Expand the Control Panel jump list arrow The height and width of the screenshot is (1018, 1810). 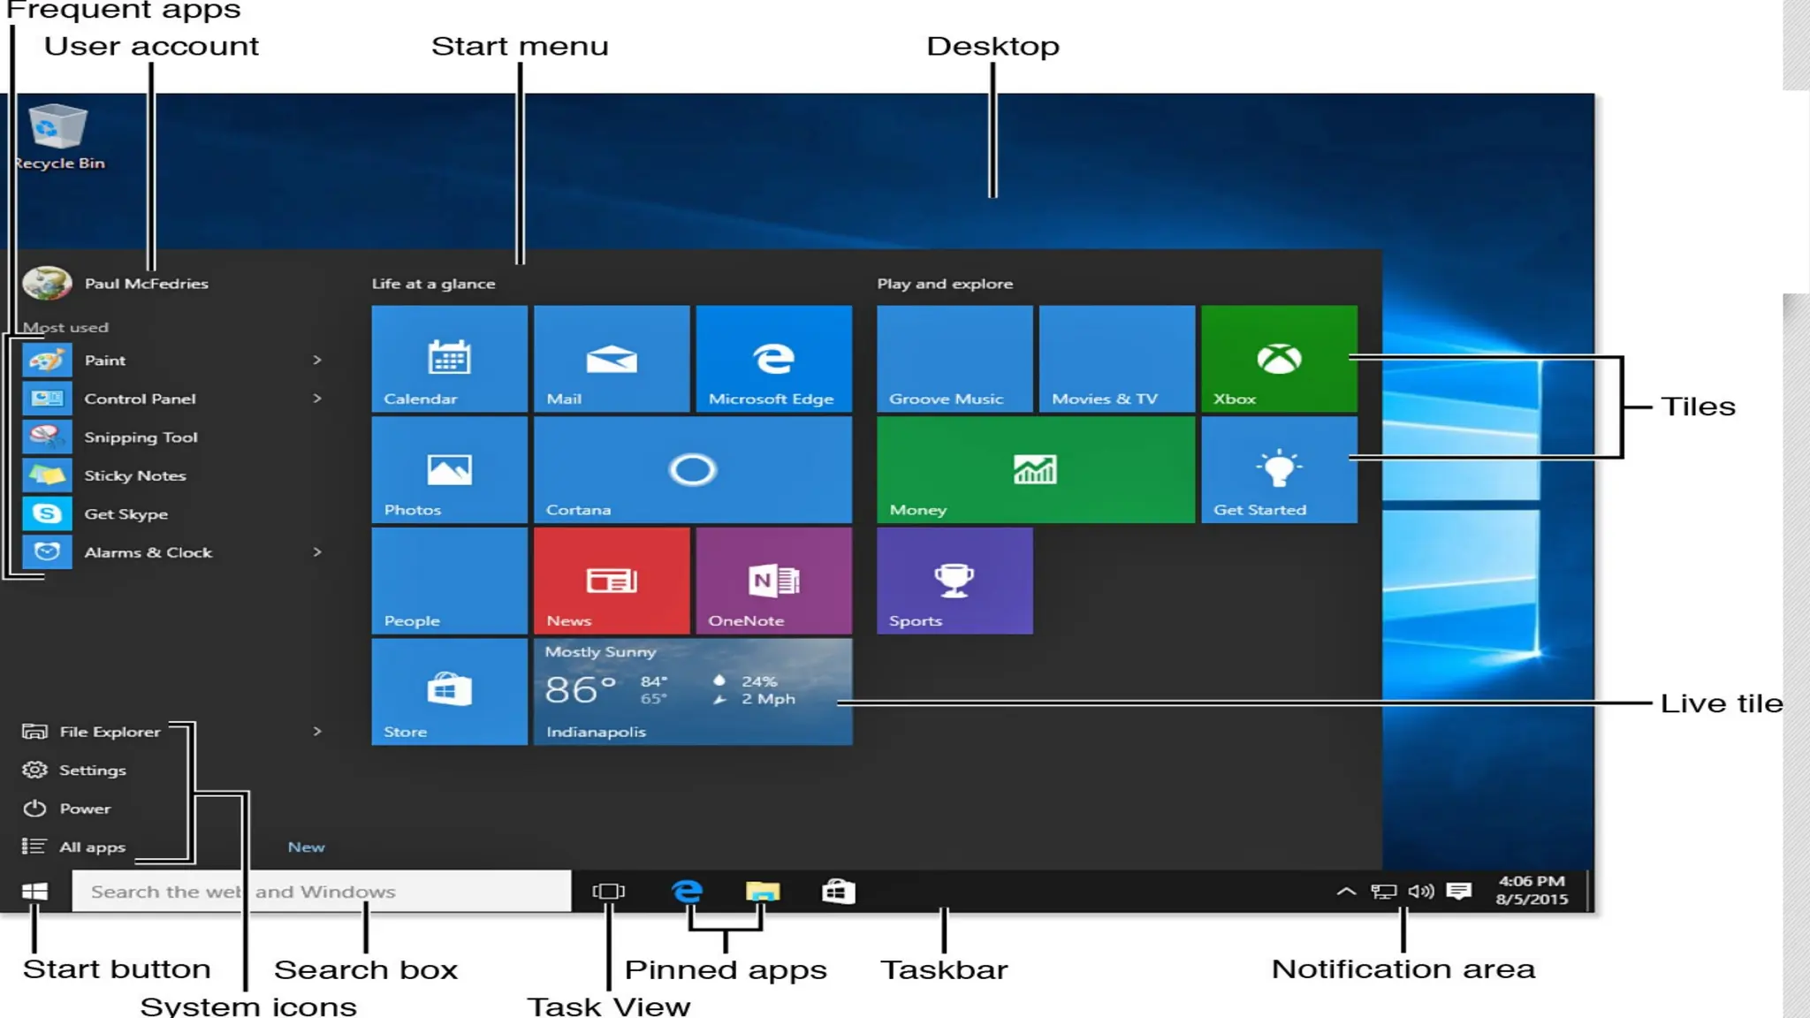point(317,399)
